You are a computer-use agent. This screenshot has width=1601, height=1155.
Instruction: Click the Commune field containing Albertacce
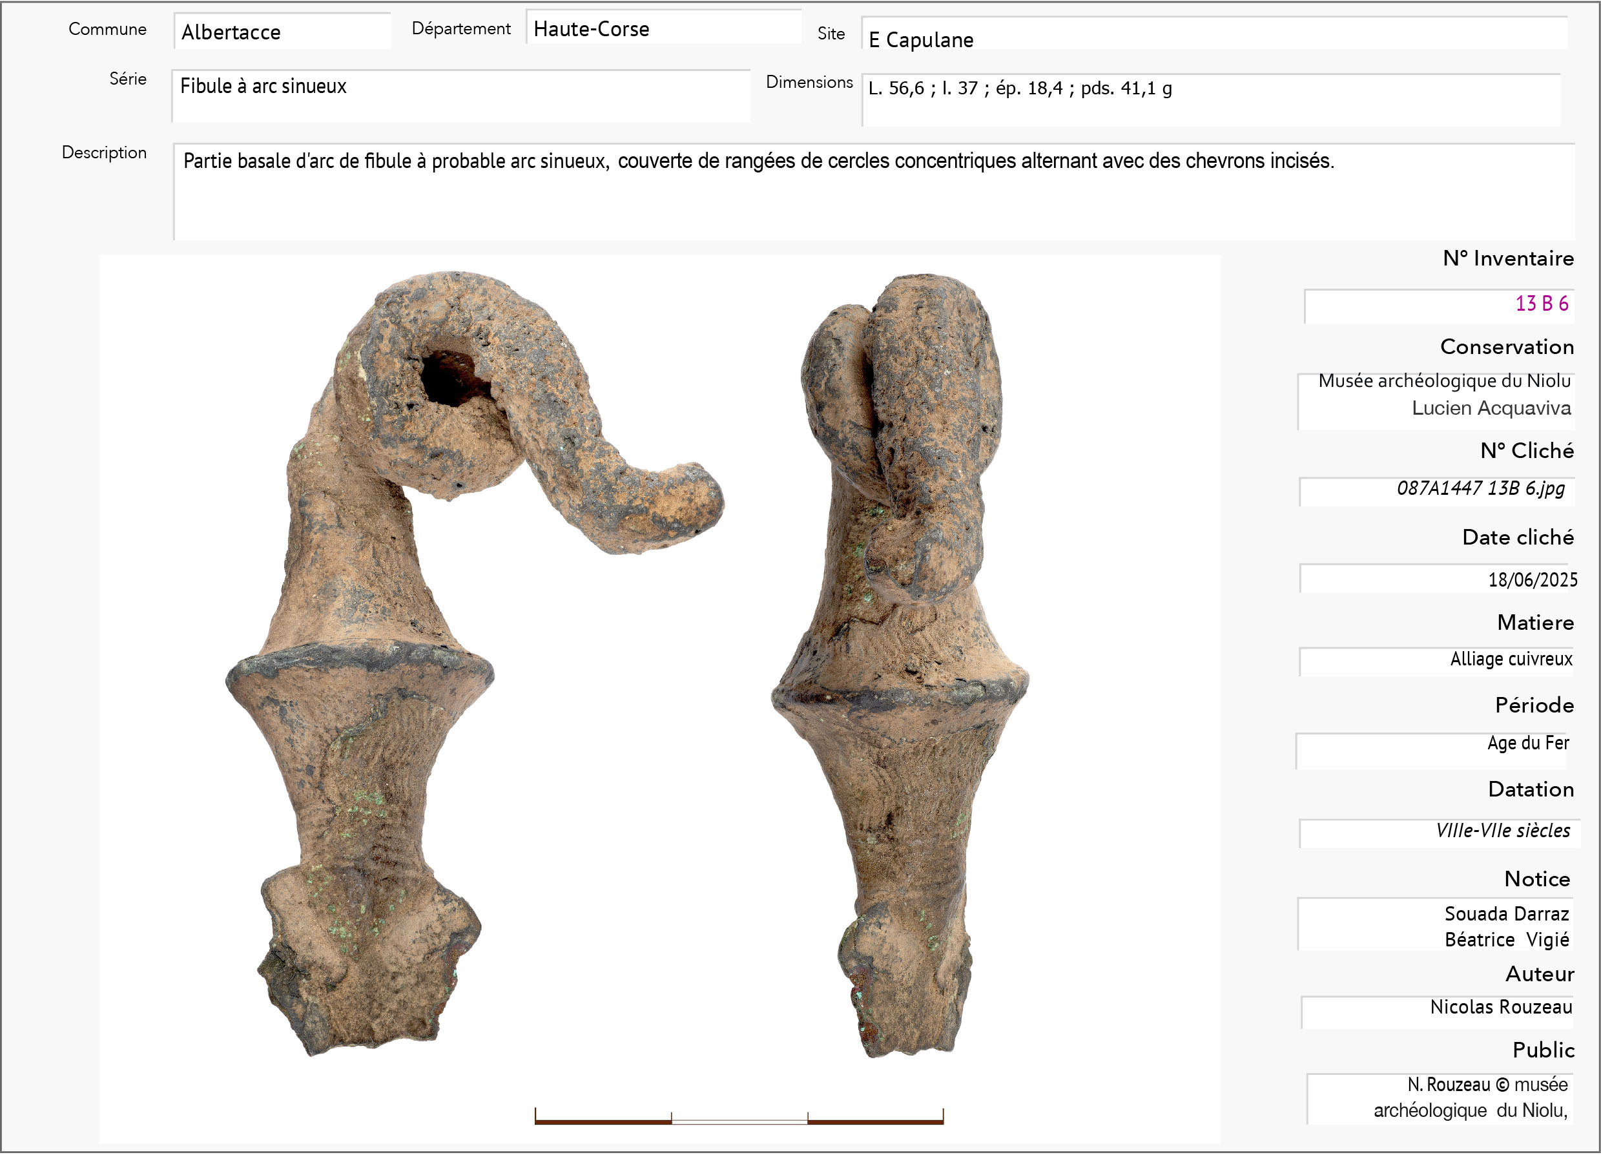point(281,32)
